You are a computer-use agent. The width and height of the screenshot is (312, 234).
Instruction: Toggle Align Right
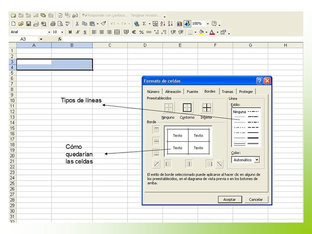point(109,32)
